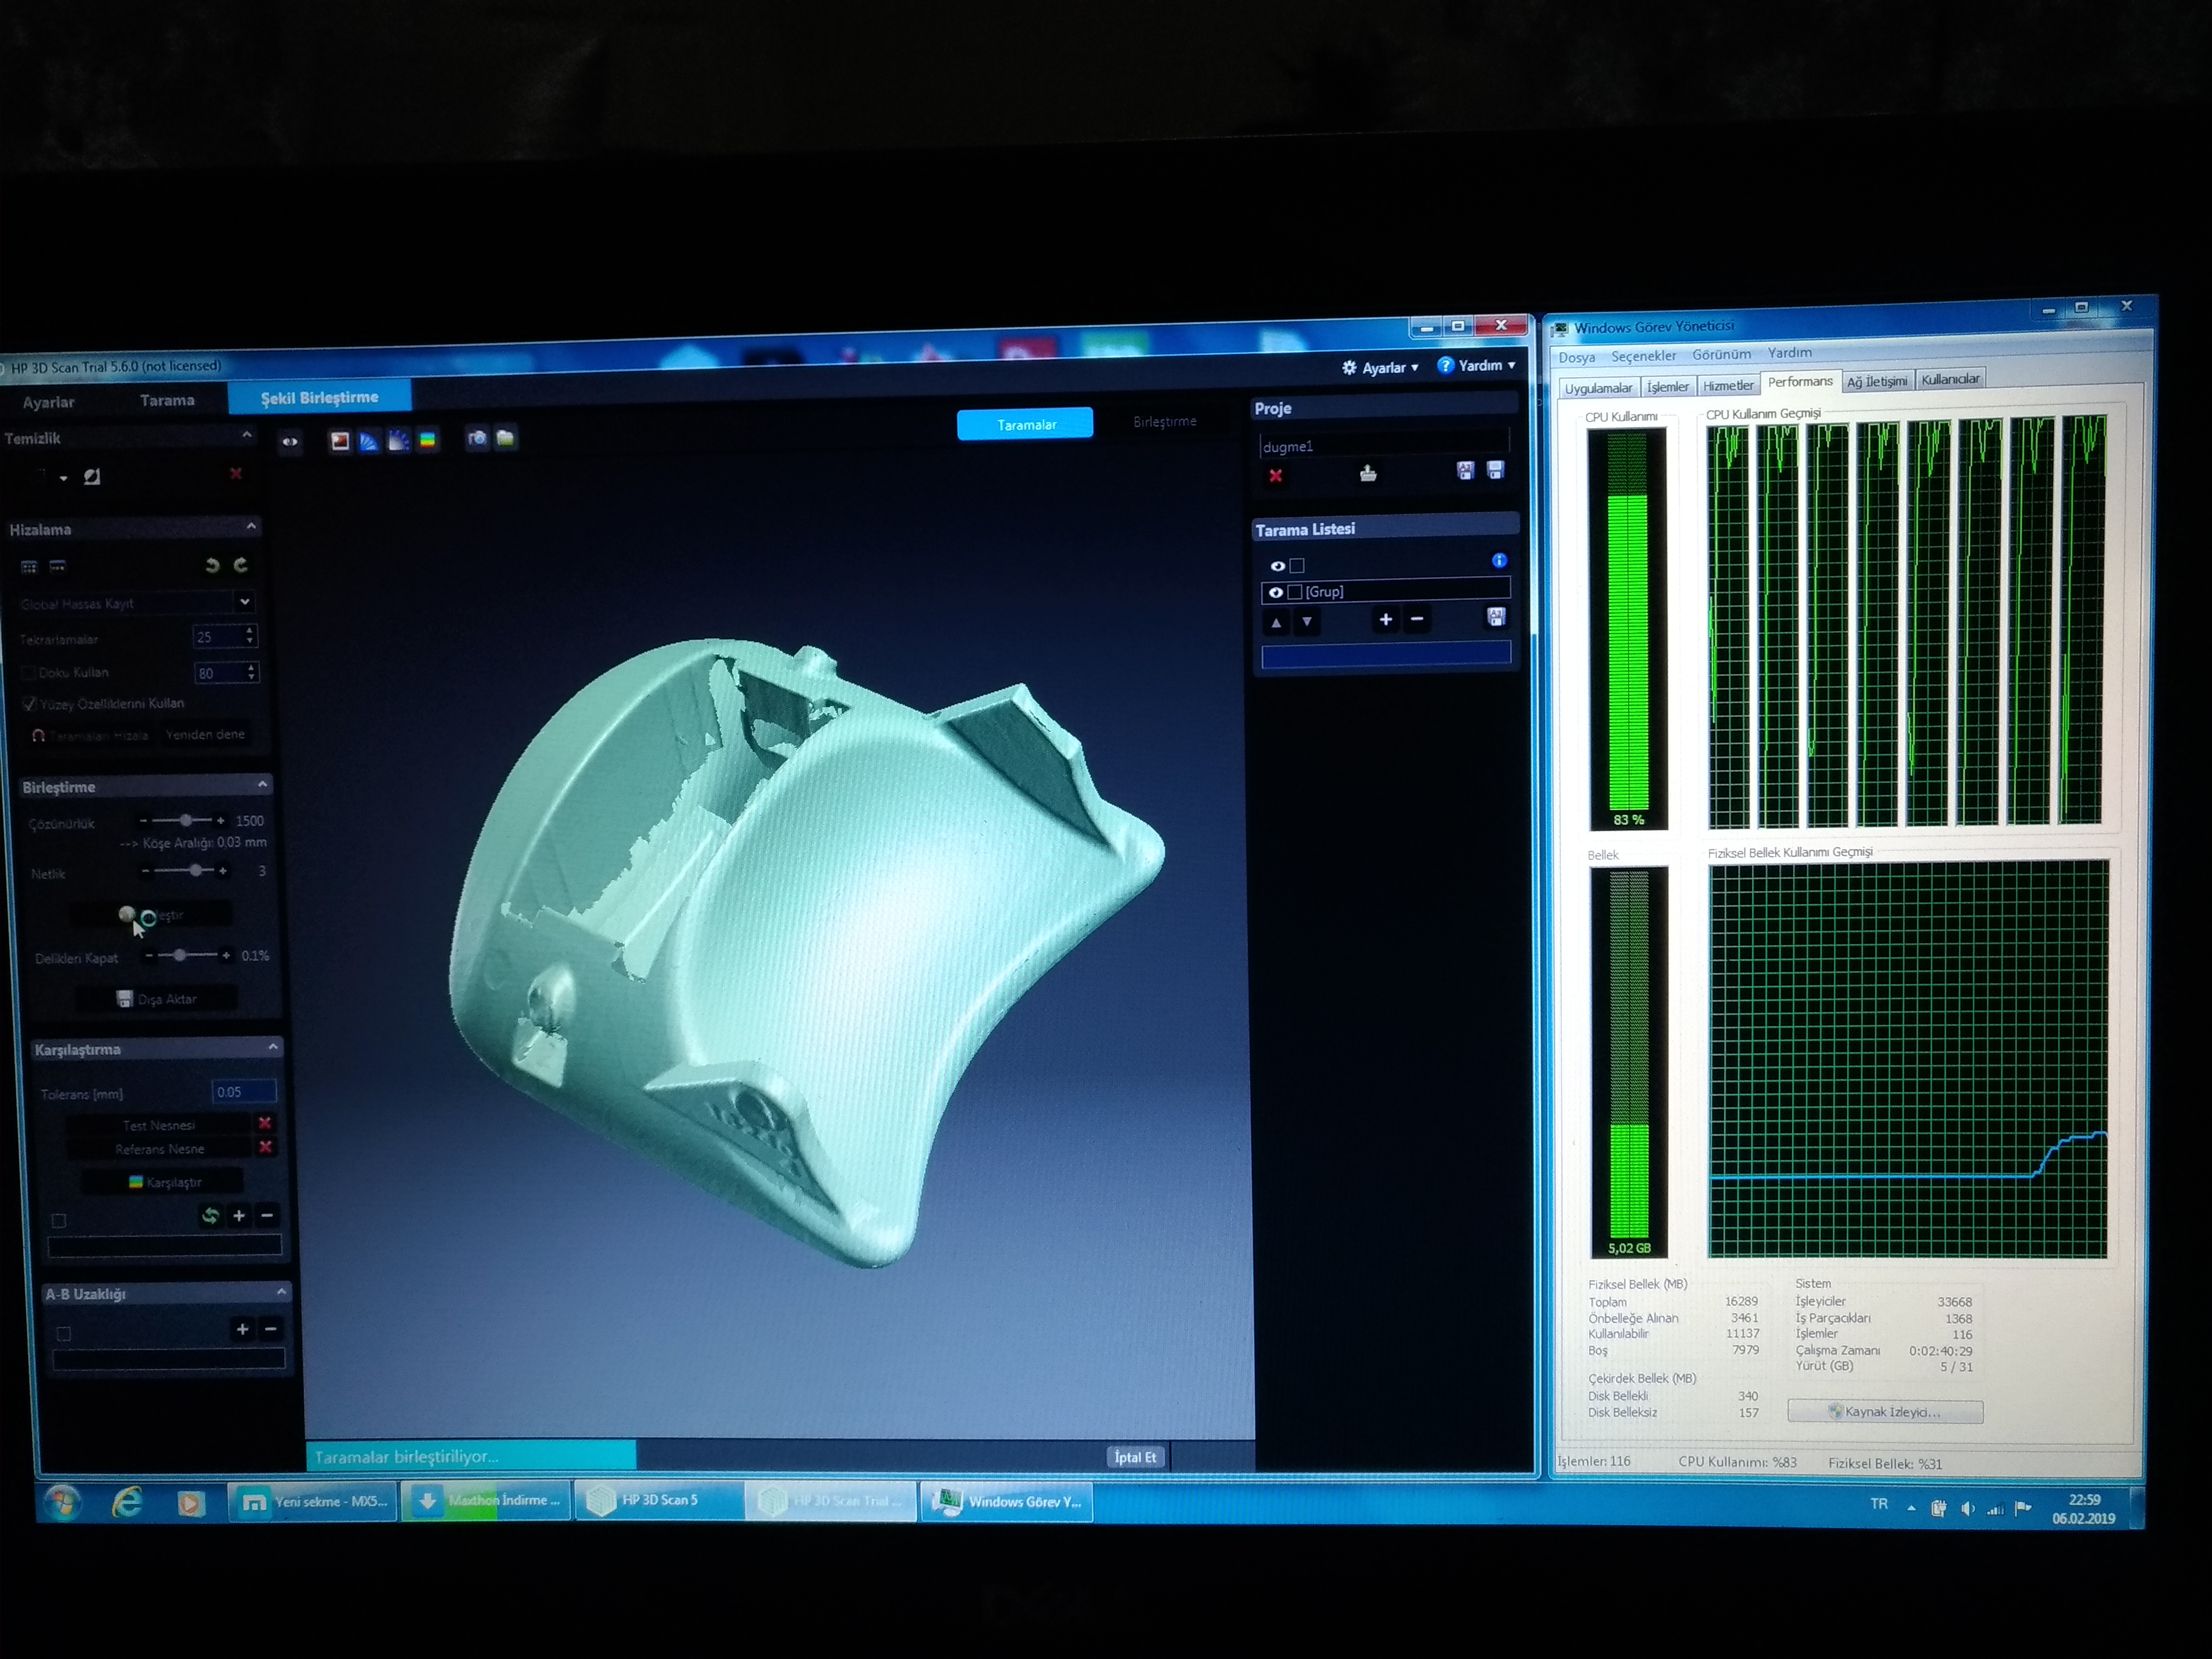
Task: Click the project import/upload icon
Action: point(1368,473)
